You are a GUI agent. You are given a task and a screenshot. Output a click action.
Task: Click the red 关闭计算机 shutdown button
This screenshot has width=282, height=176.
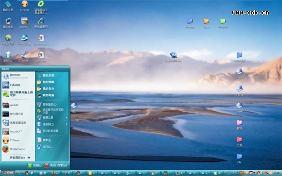55,165
